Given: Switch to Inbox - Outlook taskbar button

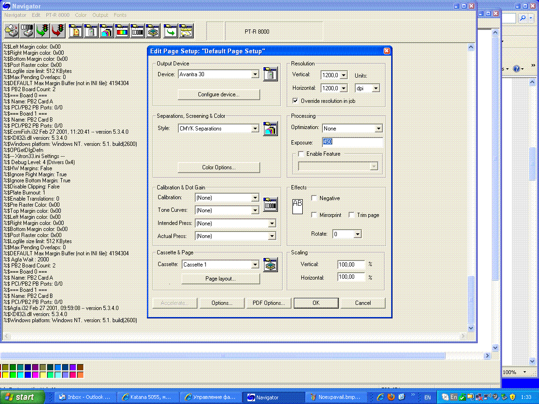Looking at the screenshot, I should pyautogui.click(x=85, y=397).
